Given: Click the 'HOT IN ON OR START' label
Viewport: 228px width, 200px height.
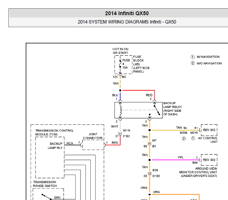Looking at the screenshot, I should 120,51.
